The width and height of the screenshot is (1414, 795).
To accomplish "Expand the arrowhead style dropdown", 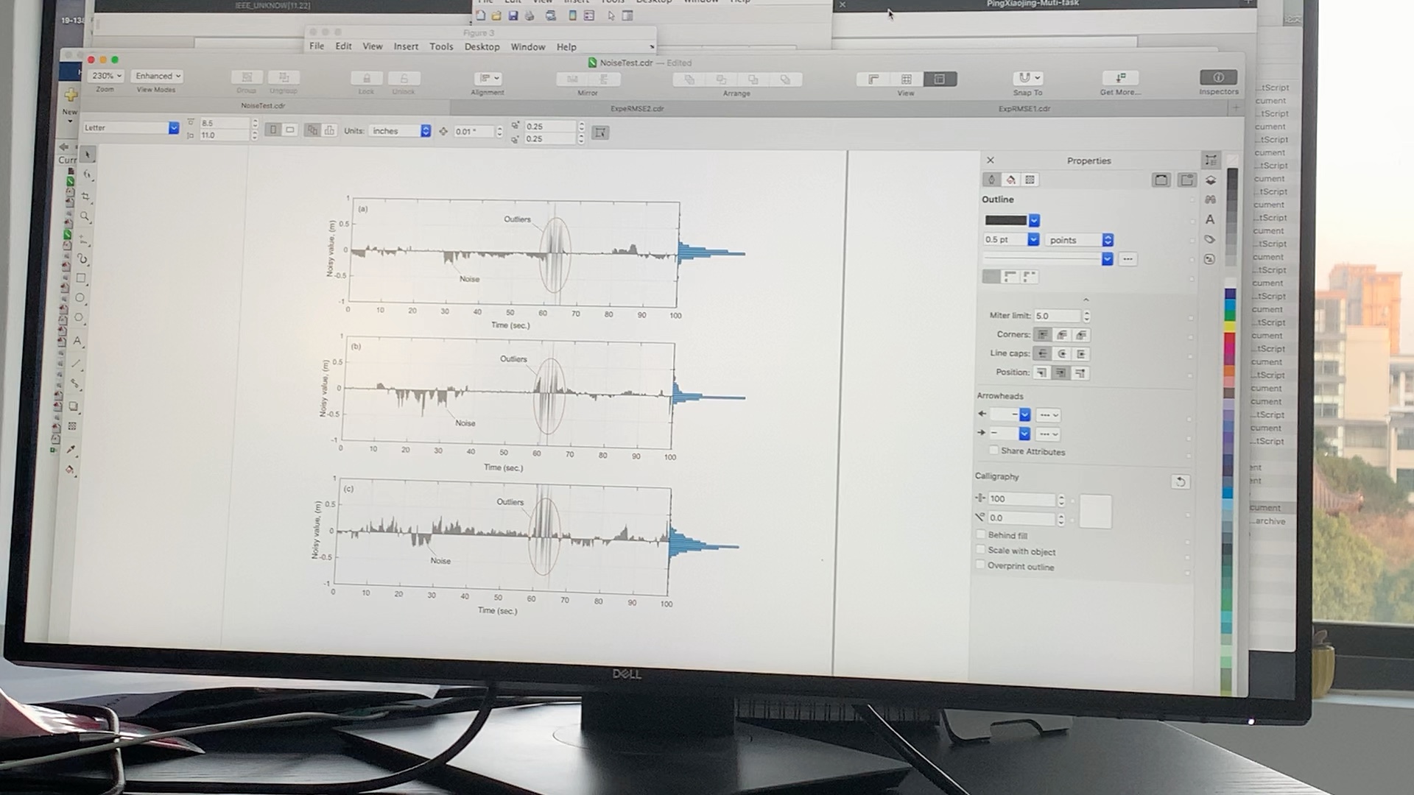I will pyautogui.click(x=1024, y=414).
